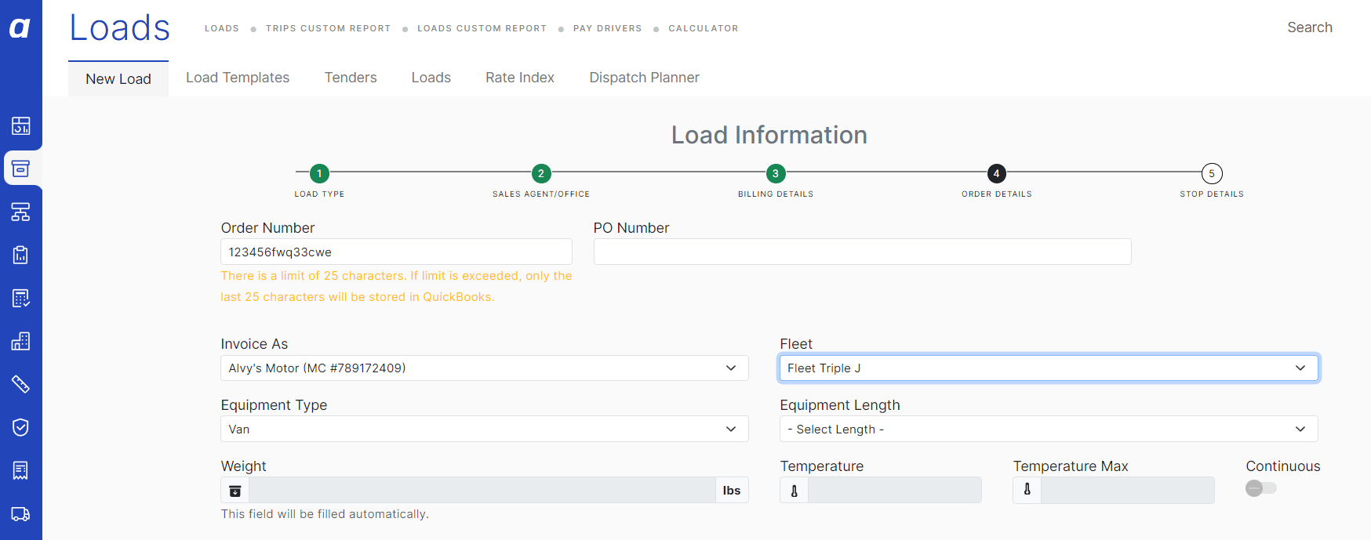The image size is (1371, 540).
Task: Go to step 3 Billing Details marker
Action: click(x=775, y=173)
